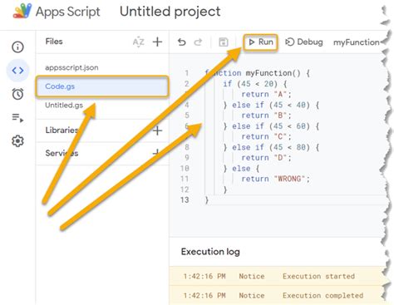Viewport: 394px width, 305px height.
Task: Undo the last edit
Action: tap(182, 42)
